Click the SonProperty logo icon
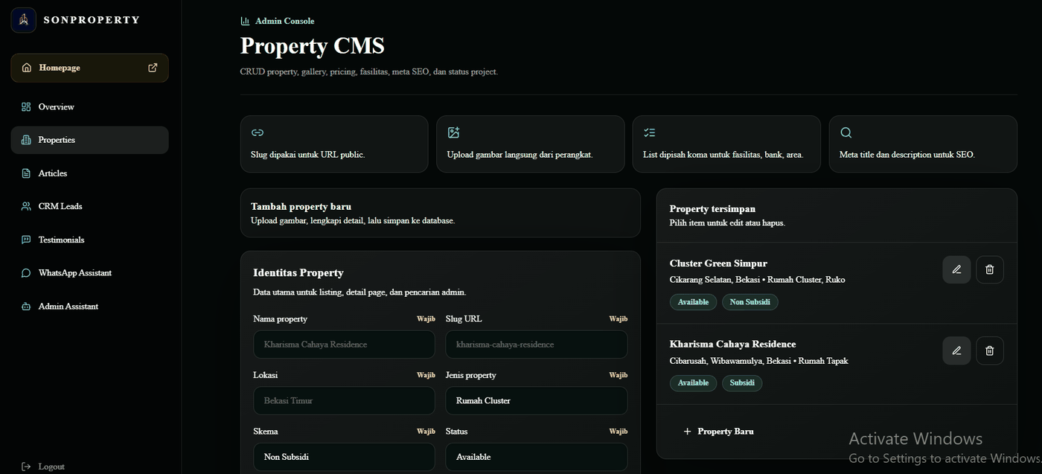The image size is (1042, 474). pos(23,20)
